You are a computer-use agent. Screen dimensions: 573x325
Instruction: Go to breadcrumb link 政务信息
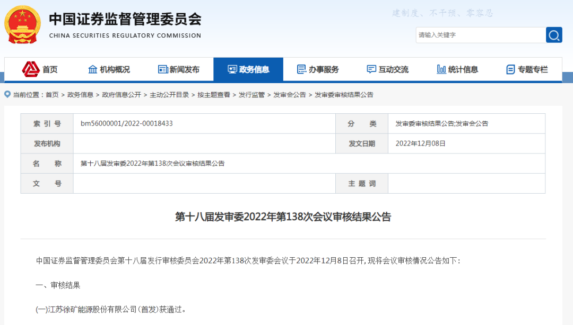80,95
